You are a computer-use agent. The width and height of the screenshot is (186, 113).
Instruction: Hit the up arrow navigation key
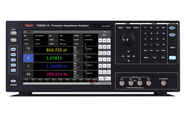(x=128, y=51)
